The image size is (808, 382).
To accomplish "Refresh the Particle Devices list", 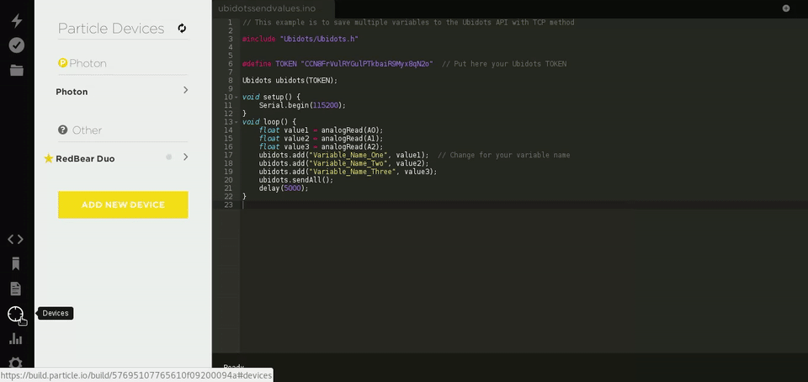I will pyautogui.click(x=182, y=29).
